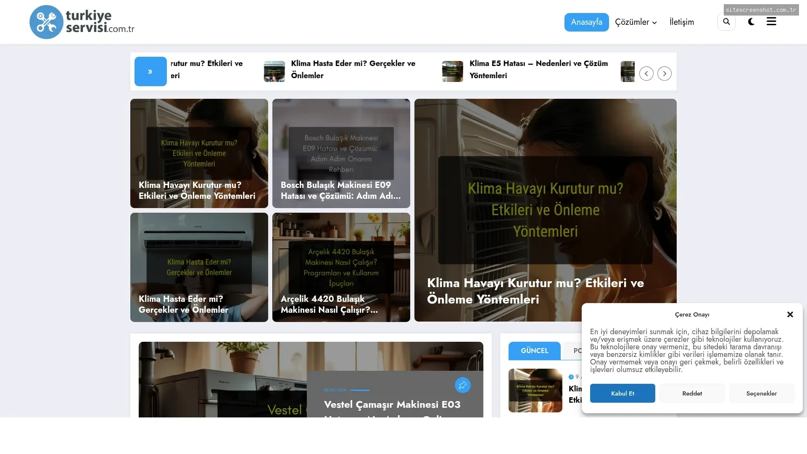Viewport: 807px width, 454px height.
Task: Go to next ticker item arrow
Action: point(665,74)
